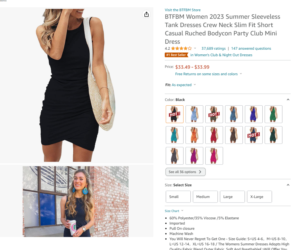Select the Small size option

pos(178,196)
